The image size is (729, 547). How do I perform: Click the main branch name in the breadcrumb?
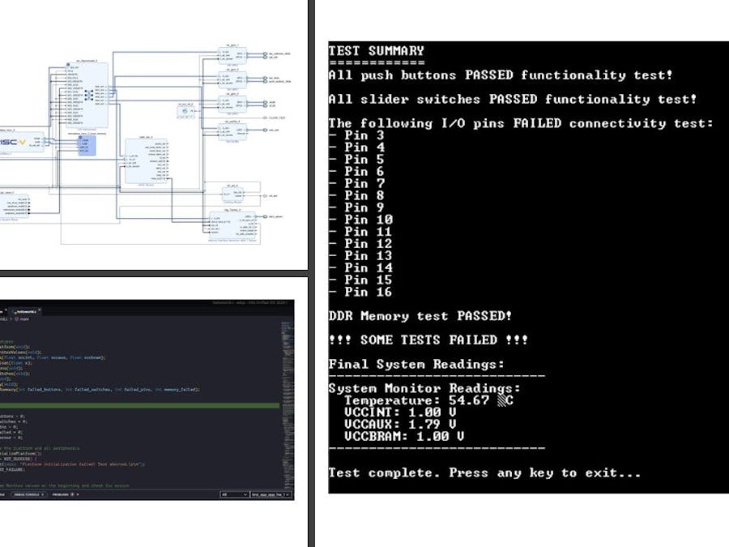tap(25, 318)
